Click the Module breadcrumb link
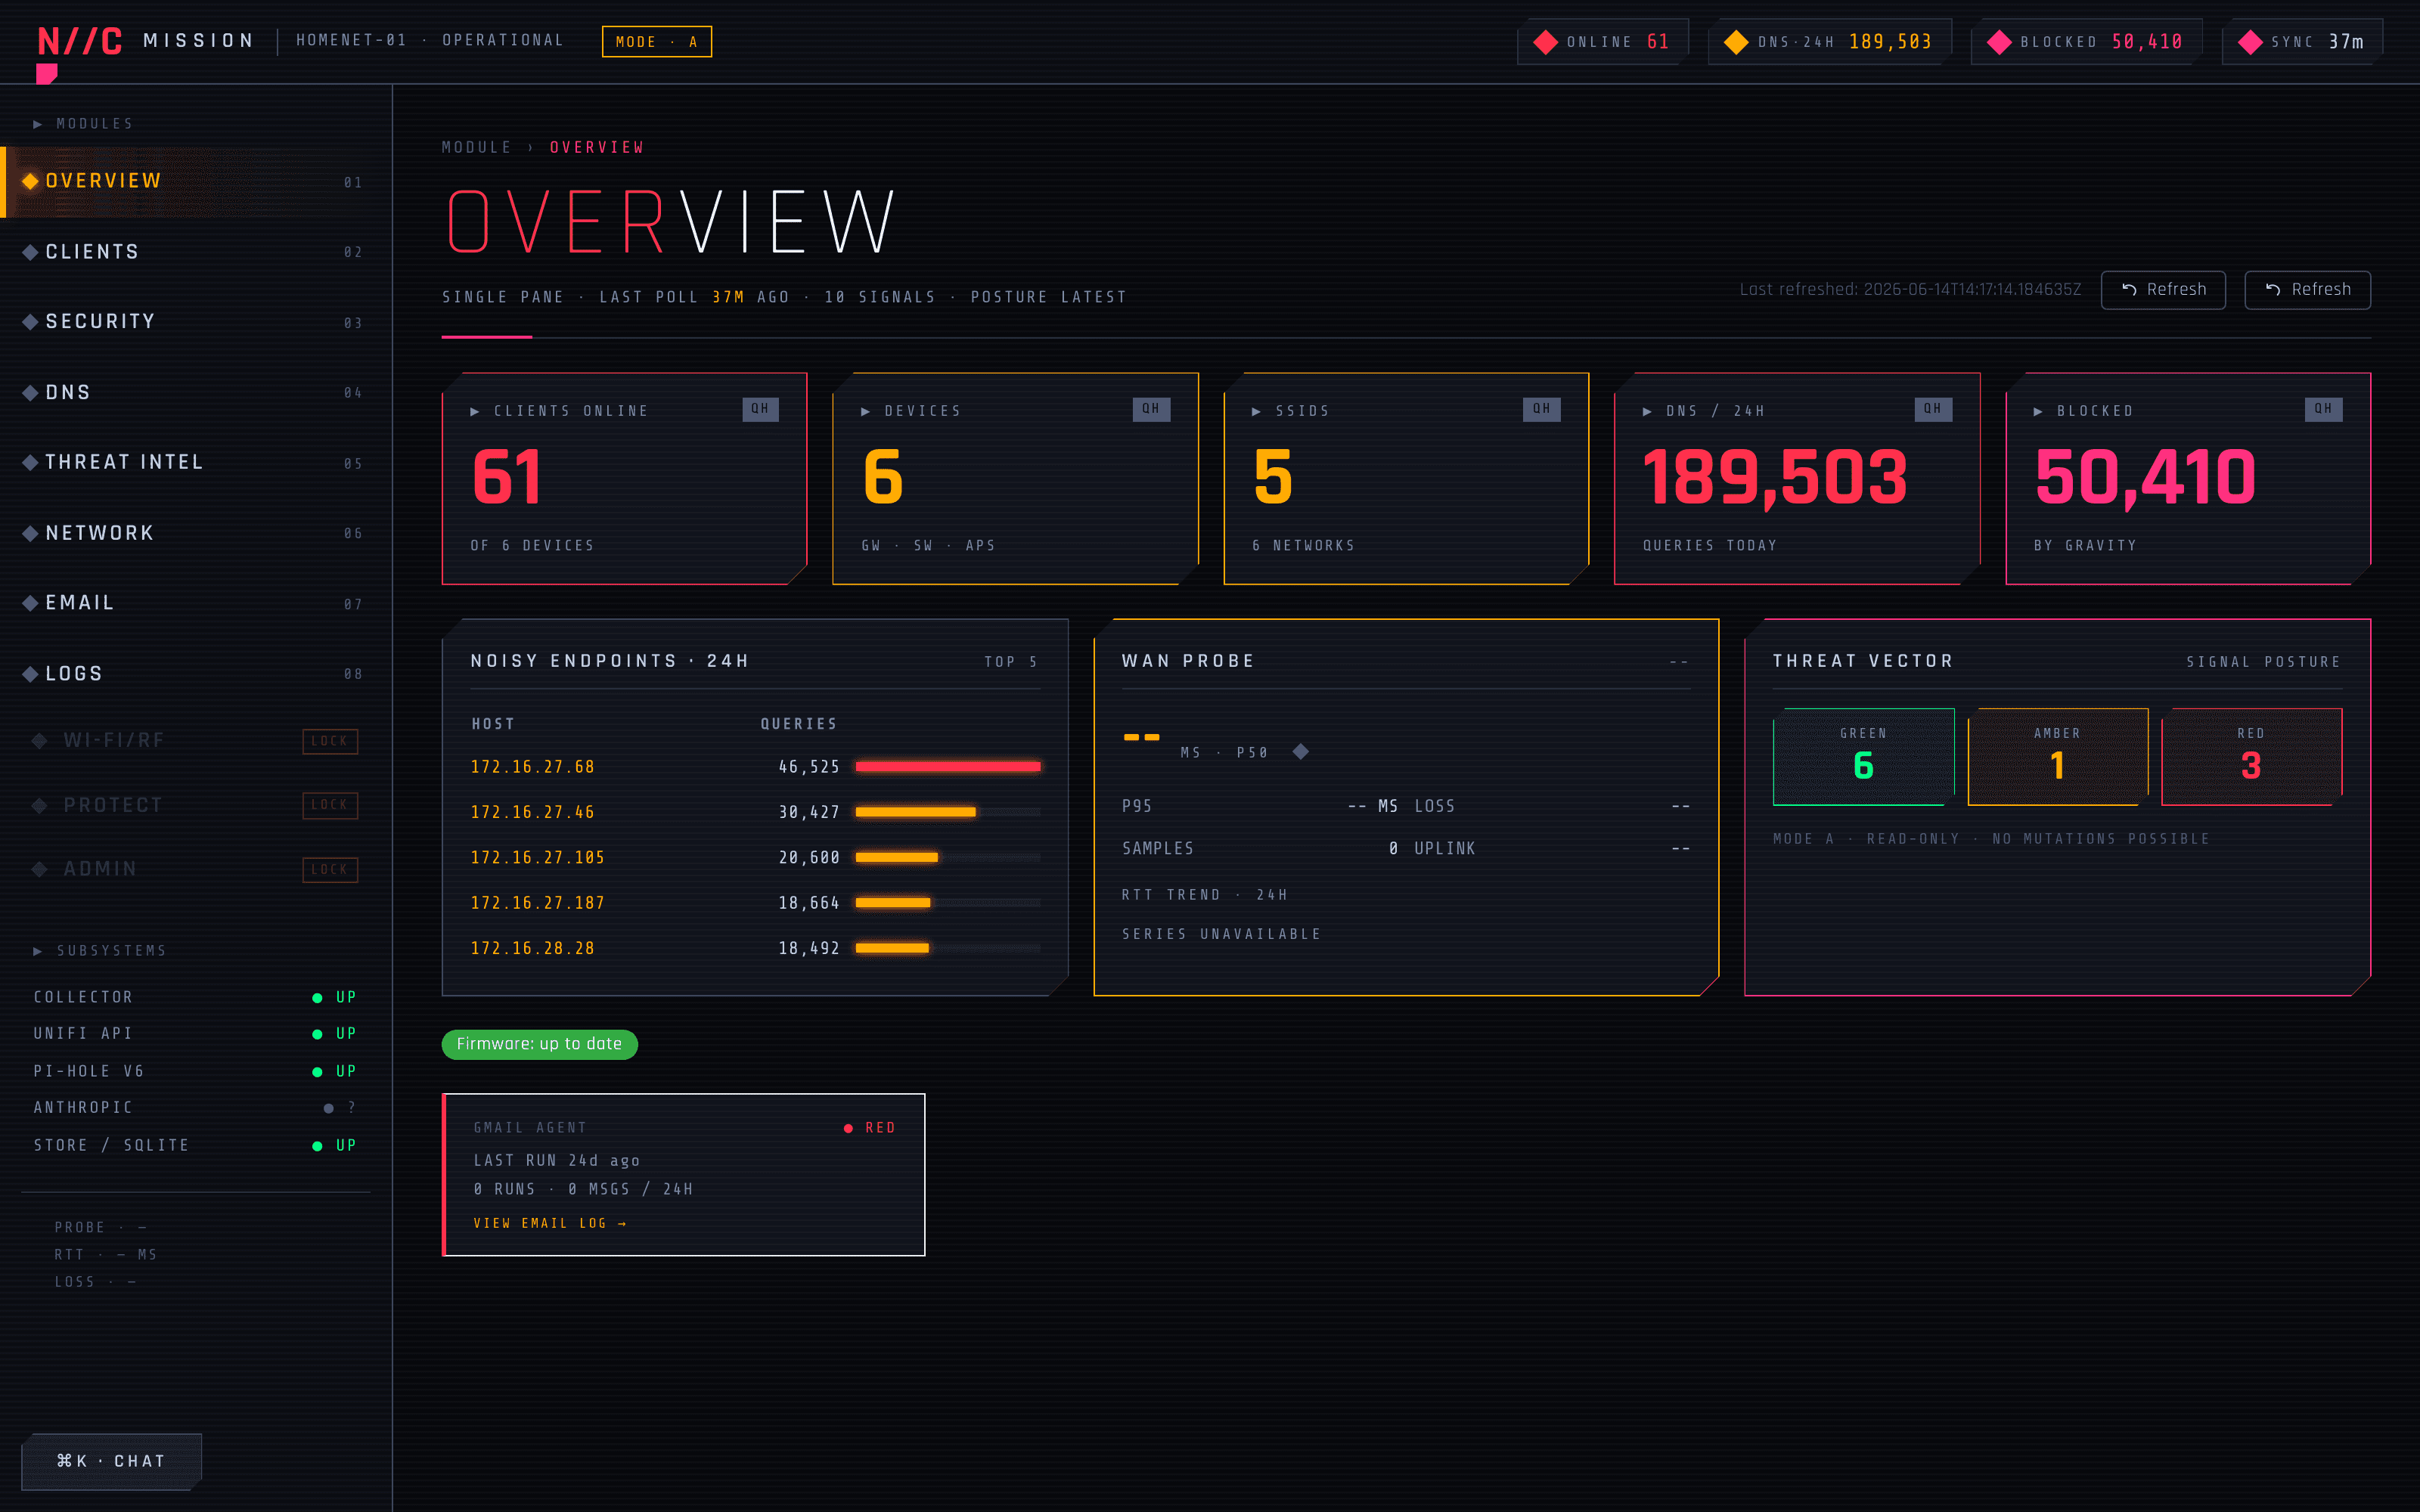2420x1512 pixels. [x=477, y=148]
